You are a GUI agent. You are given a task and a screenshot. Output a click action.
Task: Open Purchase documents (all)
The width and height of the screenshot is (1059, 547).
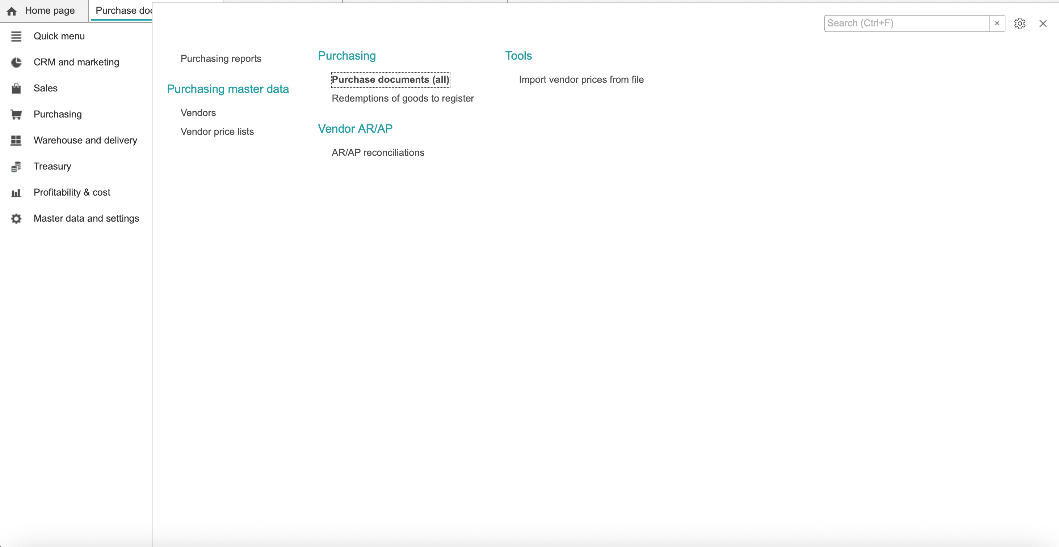click(391, 80)
